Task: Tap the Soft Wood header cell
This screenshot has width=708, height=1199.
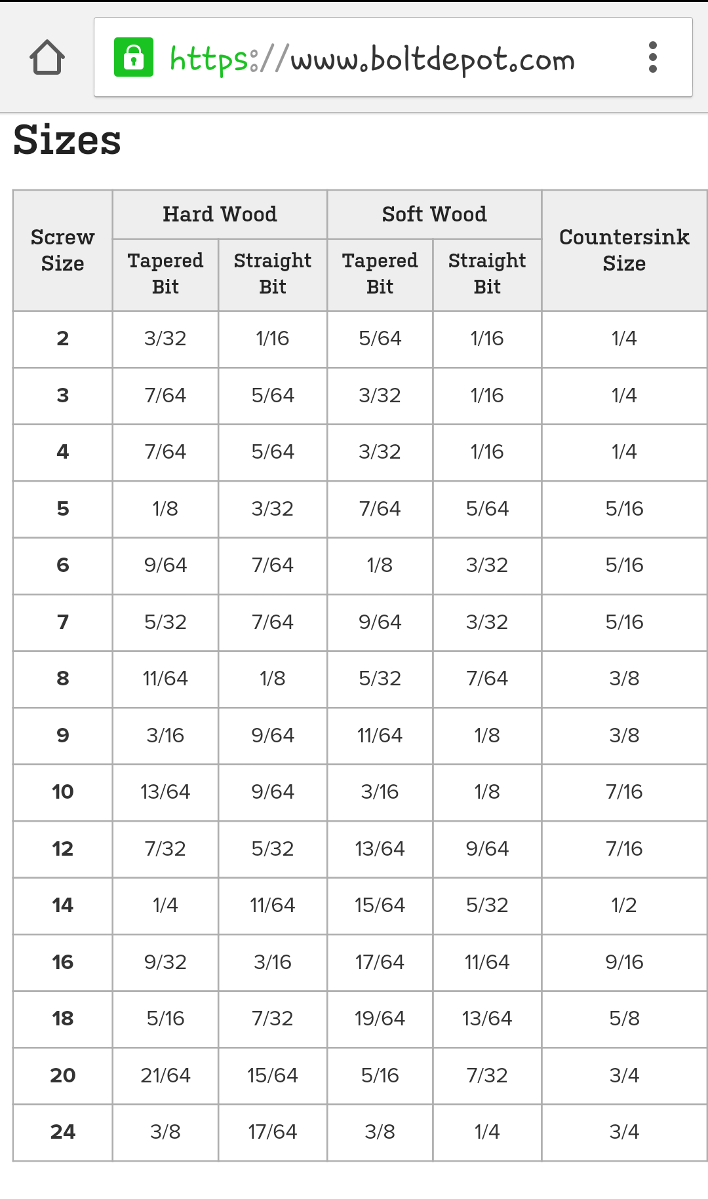Action: [434, 214]
